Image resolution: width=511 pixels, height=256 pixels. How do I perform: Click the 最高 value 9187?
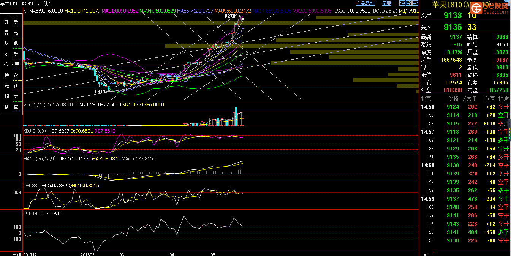502,60
